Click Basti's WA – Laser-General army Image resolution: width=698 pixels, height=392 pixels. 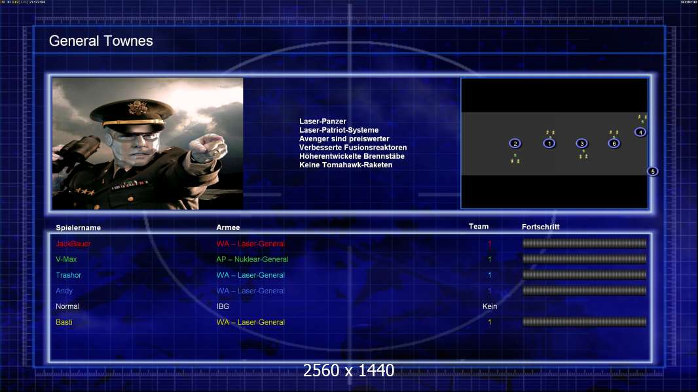click(250, 322)
